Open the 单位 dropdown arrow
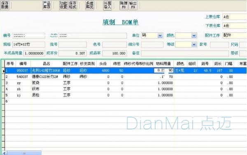This screenshot has width=247, height=155. coord(160,35)
